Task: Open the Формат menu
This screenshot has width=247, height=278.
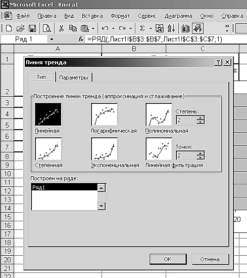Action: (120, 16)
